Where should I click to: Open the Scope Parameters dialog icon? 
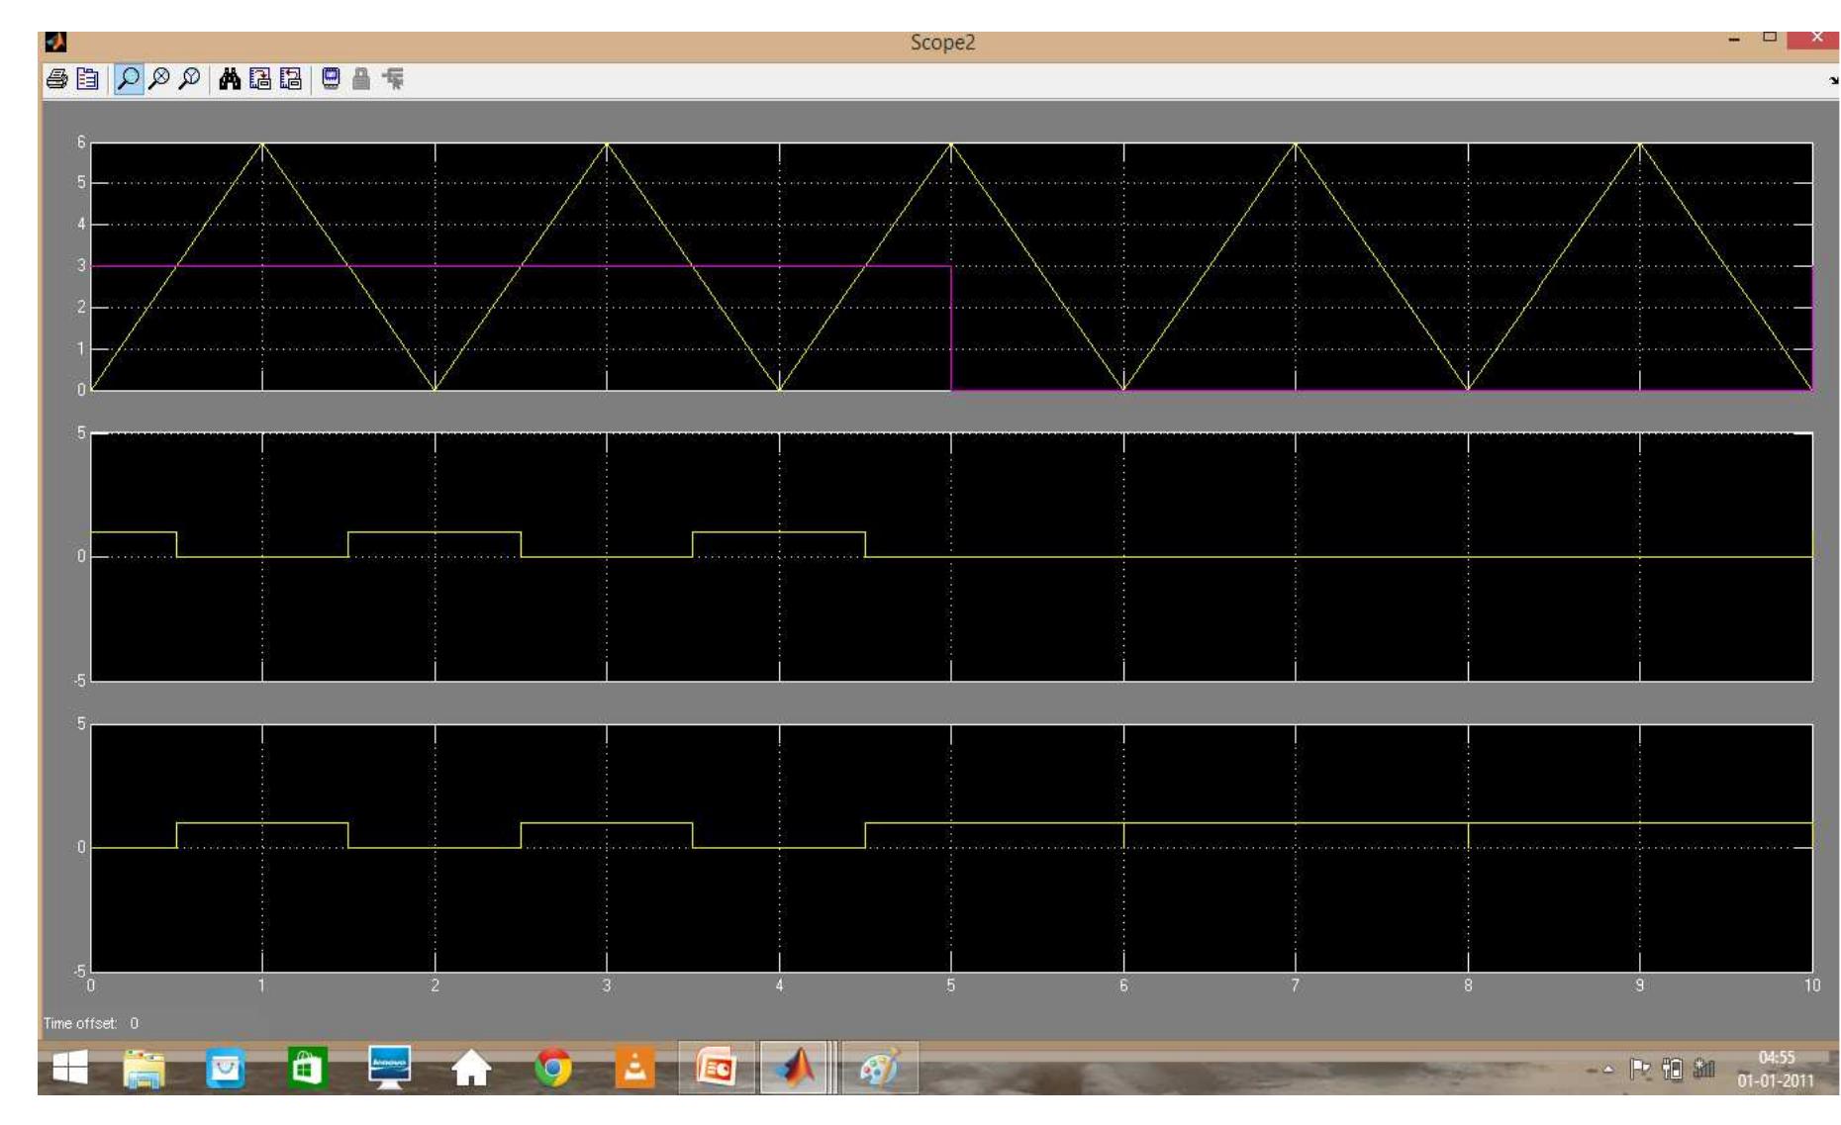(x=87, y=80)
